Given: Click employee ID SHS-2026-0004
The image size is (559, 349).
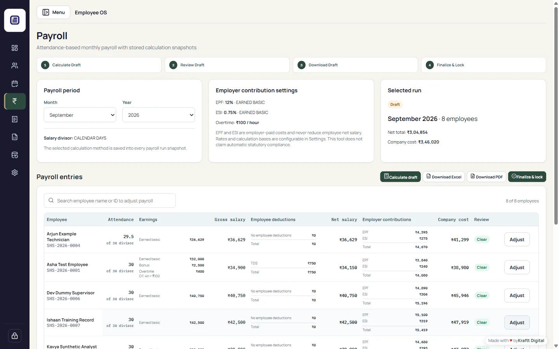Looking at the screenshot, I should (x=63, y=246).
